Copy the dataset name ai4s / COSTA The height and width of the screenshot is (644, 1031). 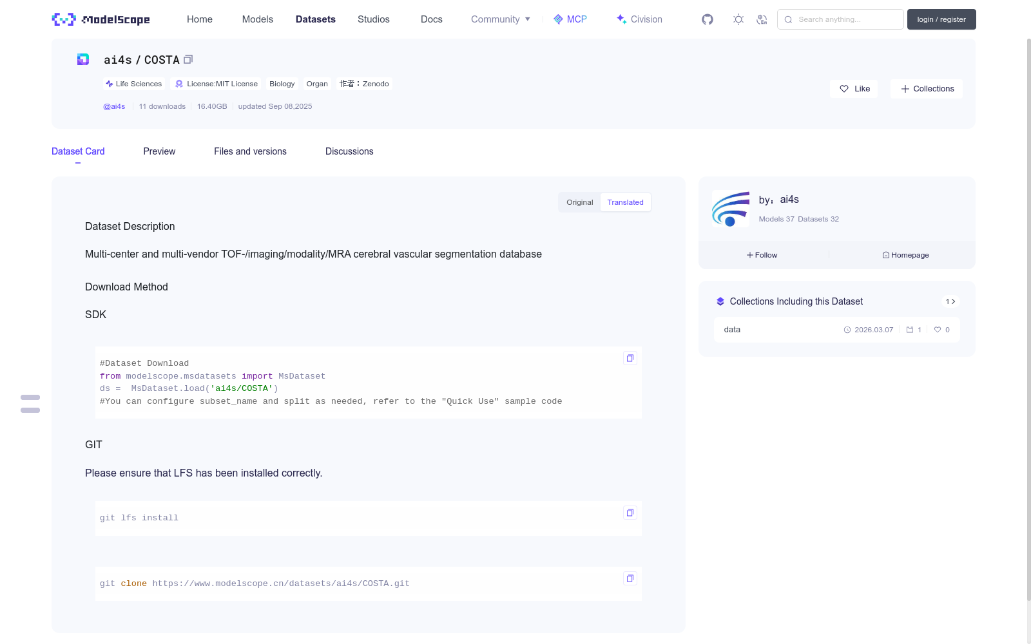coord(188,59)
